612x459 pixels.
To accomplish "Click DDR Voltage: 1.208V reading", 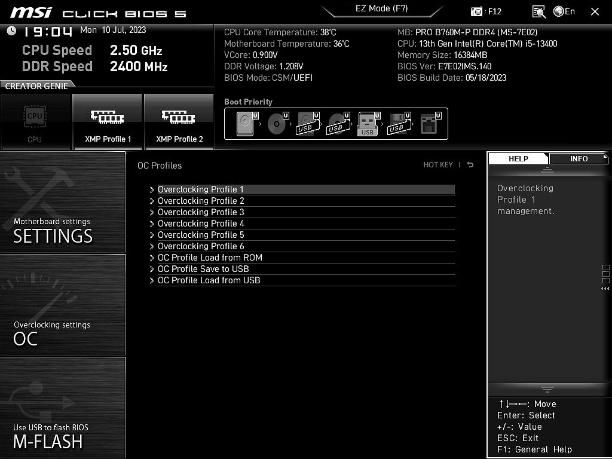I will [x=264, y=66].
